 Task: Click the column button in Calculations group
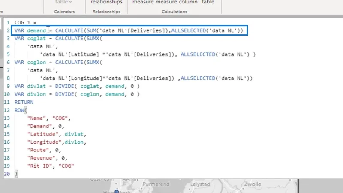coord(188,2)
